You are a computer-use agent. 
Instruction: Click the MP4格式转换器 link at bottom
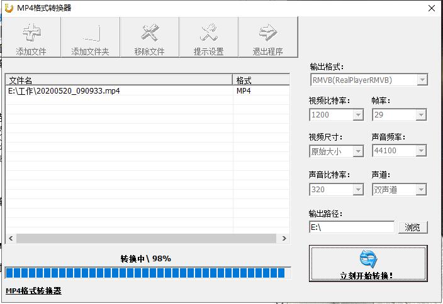click(33, 291)
